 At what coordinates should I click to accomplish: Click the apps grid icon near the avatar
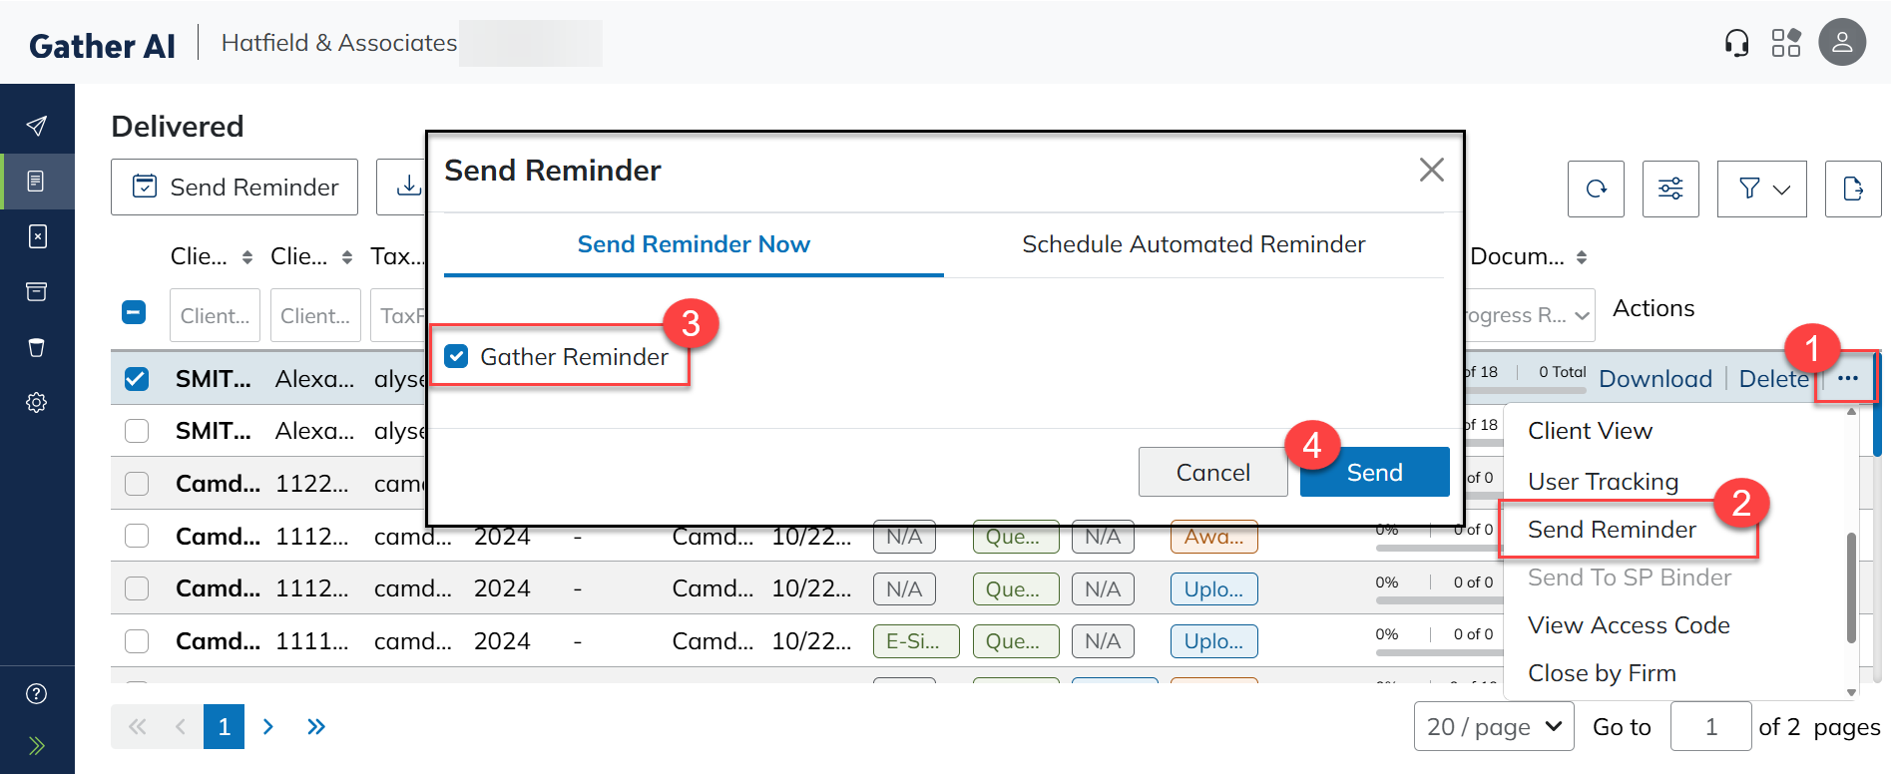1786,42
